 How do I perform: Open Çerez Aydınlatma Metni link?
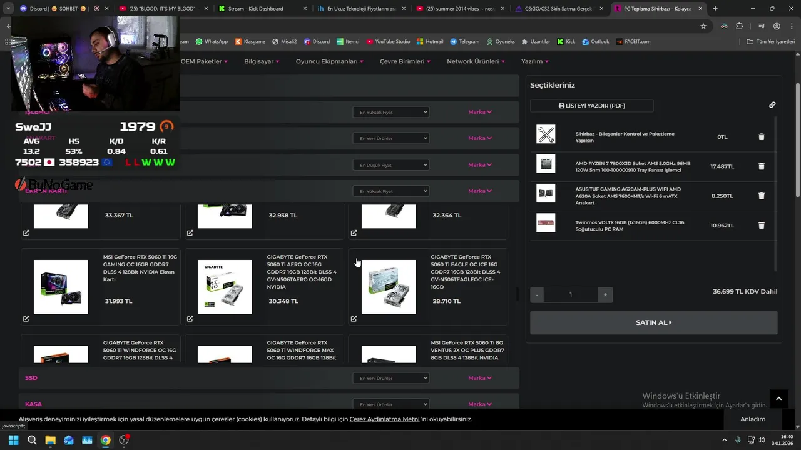[x=384, y=419]
